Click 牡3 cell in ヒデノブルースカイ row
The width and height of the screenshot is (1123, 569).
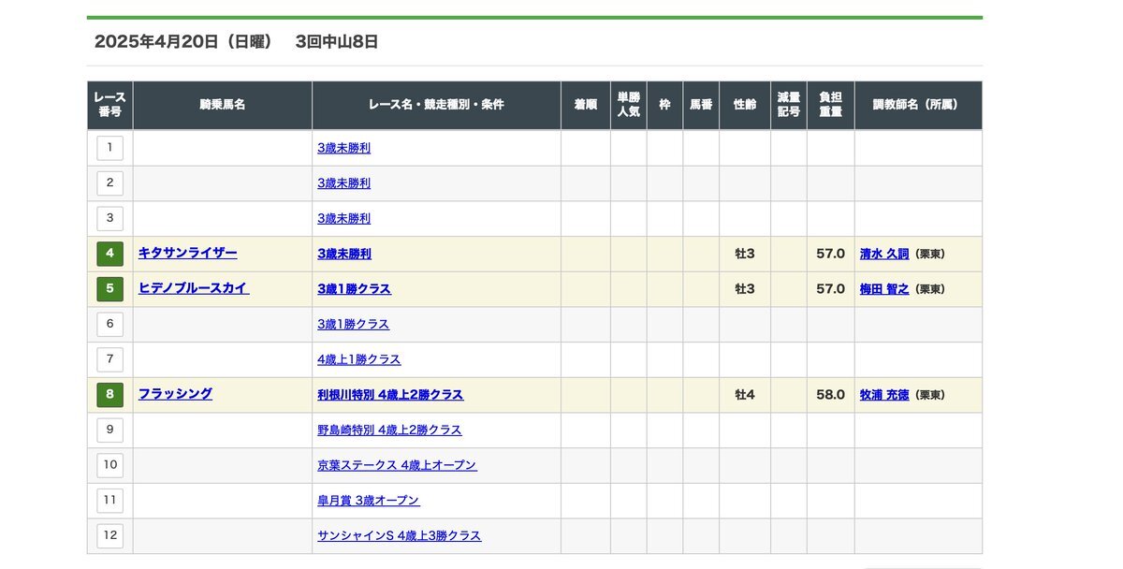click(x=745, y=289)
